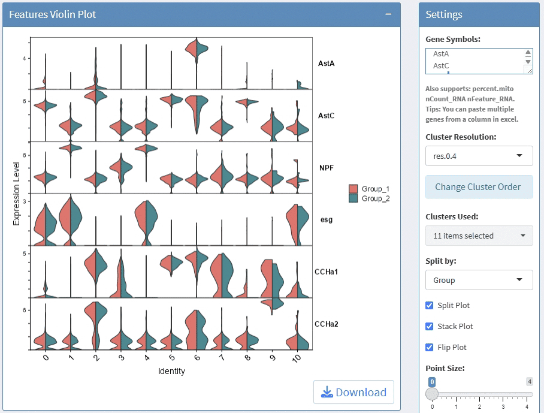Click the Point Size slider handle
This screenshot has height=413, width=544.
pos(432,394)
